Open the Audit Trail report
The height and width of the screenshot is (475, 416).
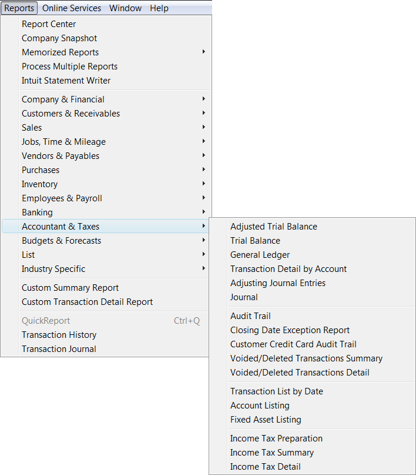pos(250,316)
